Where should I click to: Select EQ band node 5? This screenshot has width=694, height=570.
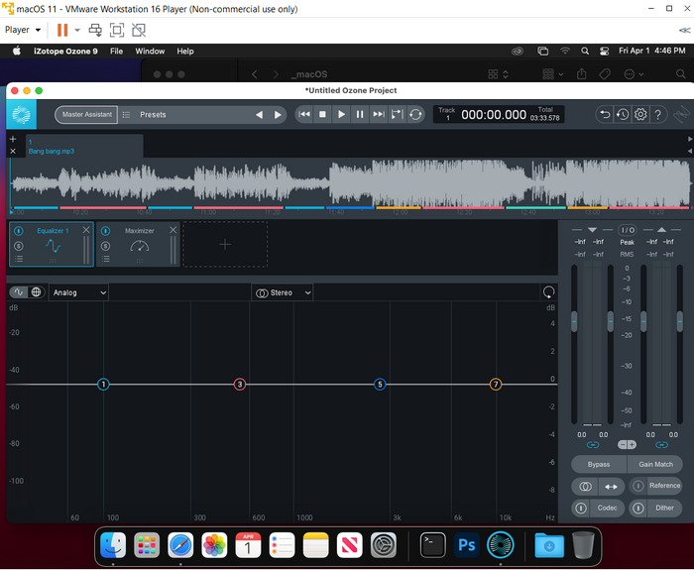click(380, 385)
